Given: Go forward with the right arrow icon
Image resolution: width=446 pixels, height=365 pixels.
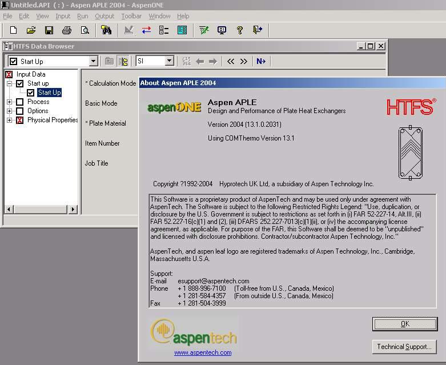Looking at the screenshot, I should click(x=213, y=61).
